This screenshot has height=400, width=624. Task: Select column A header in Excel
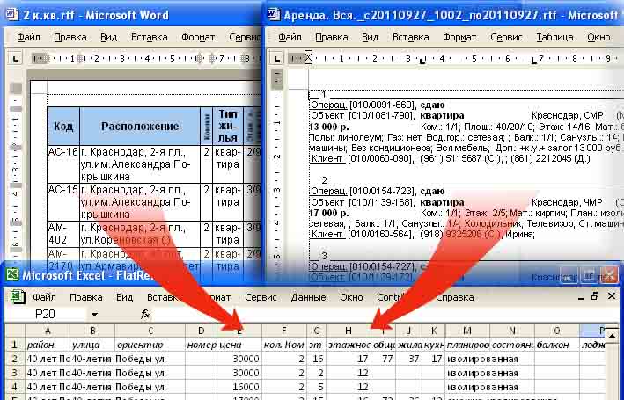click(x=48, y=331)
